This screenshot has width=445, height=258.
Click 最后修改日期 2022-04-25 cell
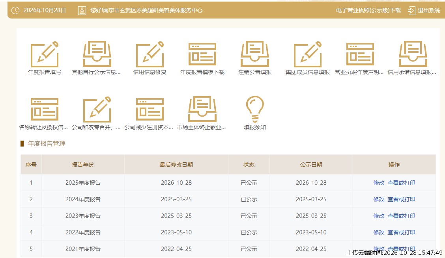click(x=176, y=249)
